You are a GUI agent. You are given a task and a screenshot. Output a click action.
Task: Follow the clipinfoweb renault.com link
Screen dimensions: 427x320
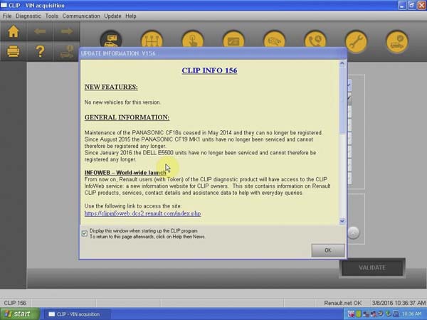tap(143, 213)
